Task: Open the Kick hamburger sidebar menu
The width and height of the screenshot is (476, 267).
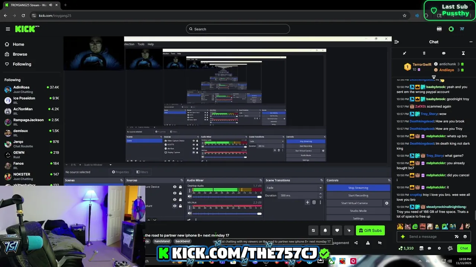Action: pyautogui.click(x=8, y=29)
